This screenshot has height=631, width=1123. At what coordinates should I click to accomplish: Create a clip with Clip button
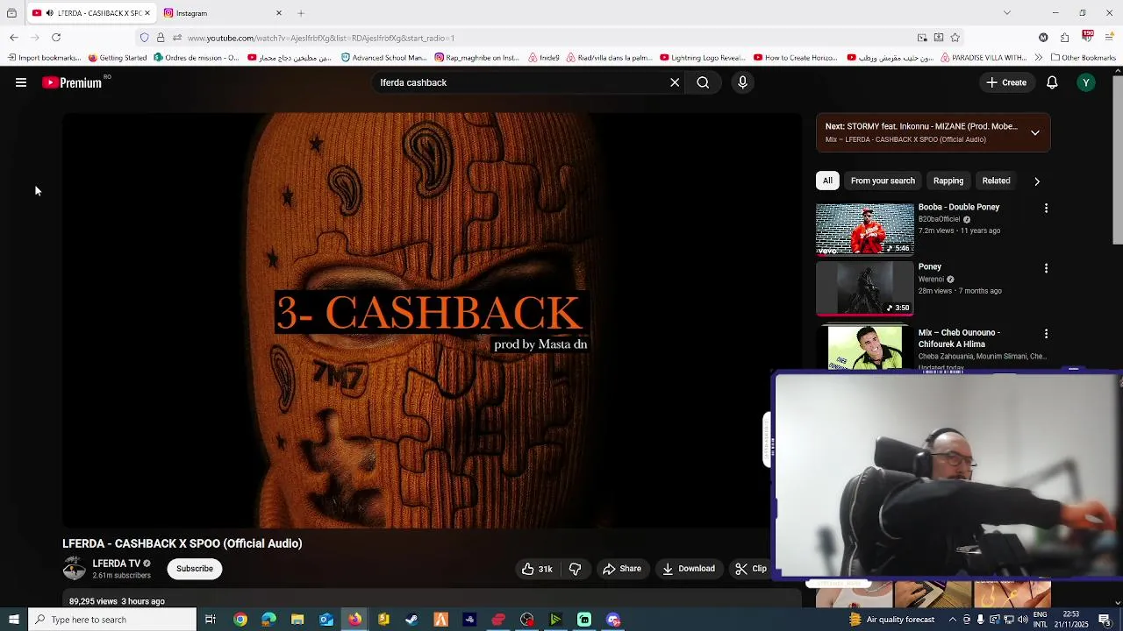(751, 569)
